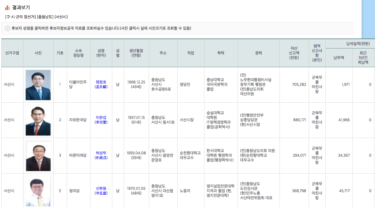
Task: Click address 서산시 음암면 운암로
Action: (x=162, y=155)
